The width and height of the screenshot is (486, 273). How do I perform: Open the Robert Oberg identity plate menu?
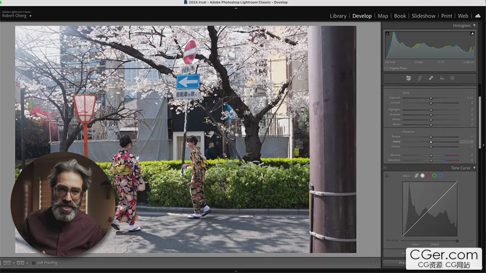click(x=17, y=16)
